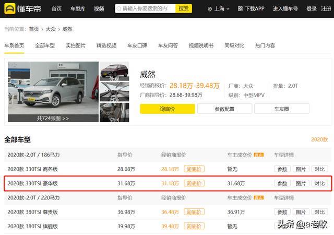Open the 同级对比 tab

point(234,45)
